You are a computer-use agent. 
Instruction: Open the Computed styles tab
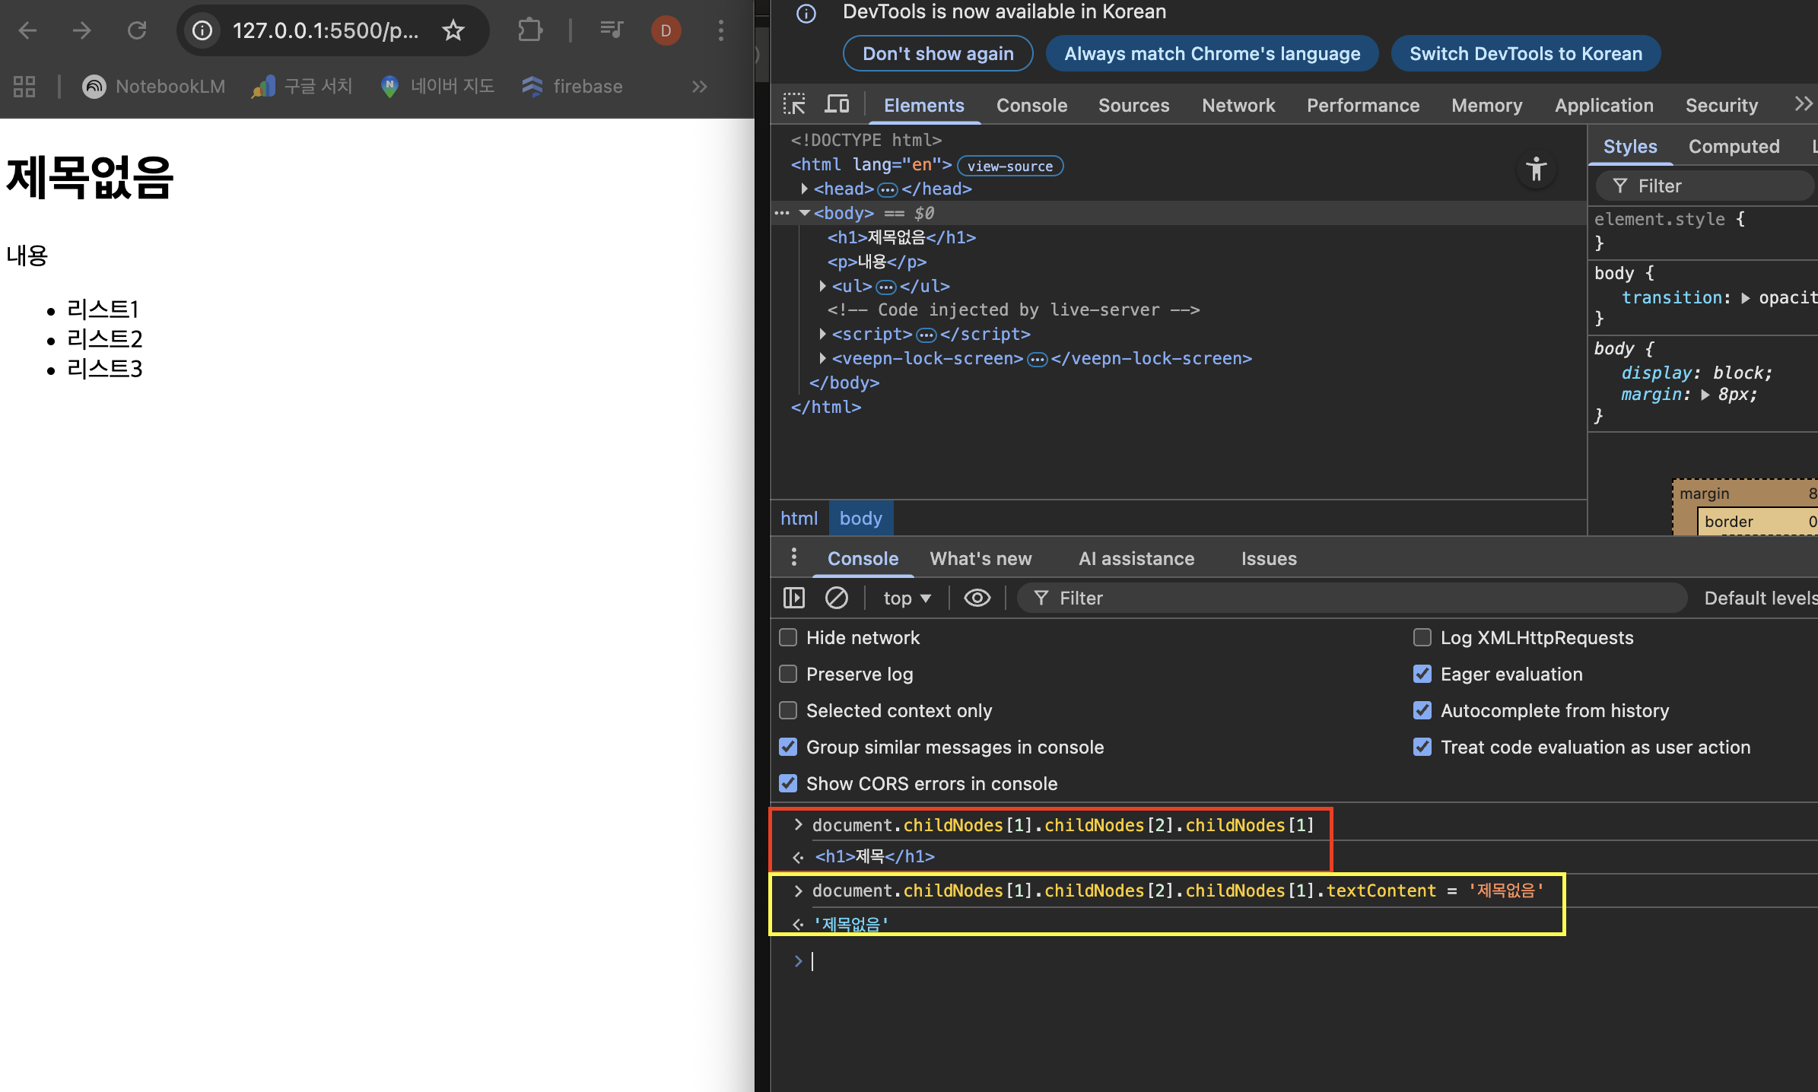[x=1734, y=146]
